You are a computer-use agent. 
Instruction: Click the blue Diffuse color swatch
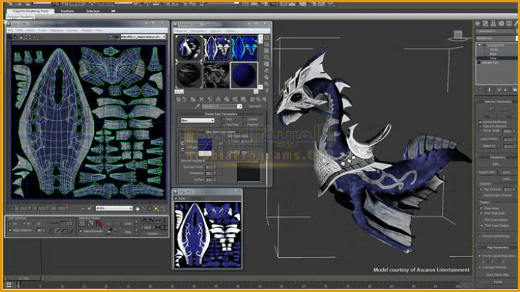tap(205, 145)
